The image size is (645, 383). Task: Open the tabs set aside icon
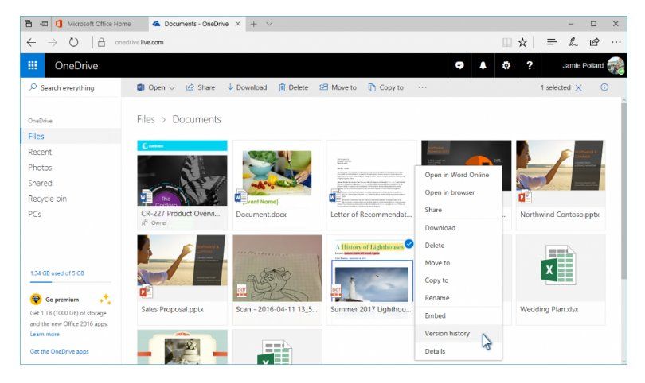28,24
